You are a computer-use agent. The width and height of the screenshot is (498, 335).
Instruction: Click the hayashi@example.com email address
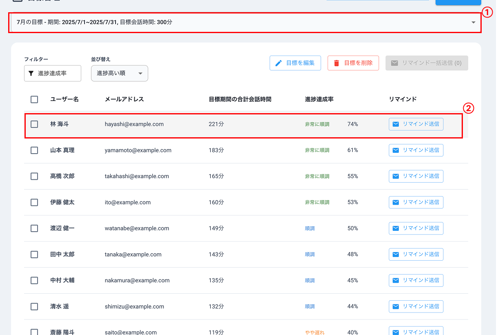click(x=134, y=124)
